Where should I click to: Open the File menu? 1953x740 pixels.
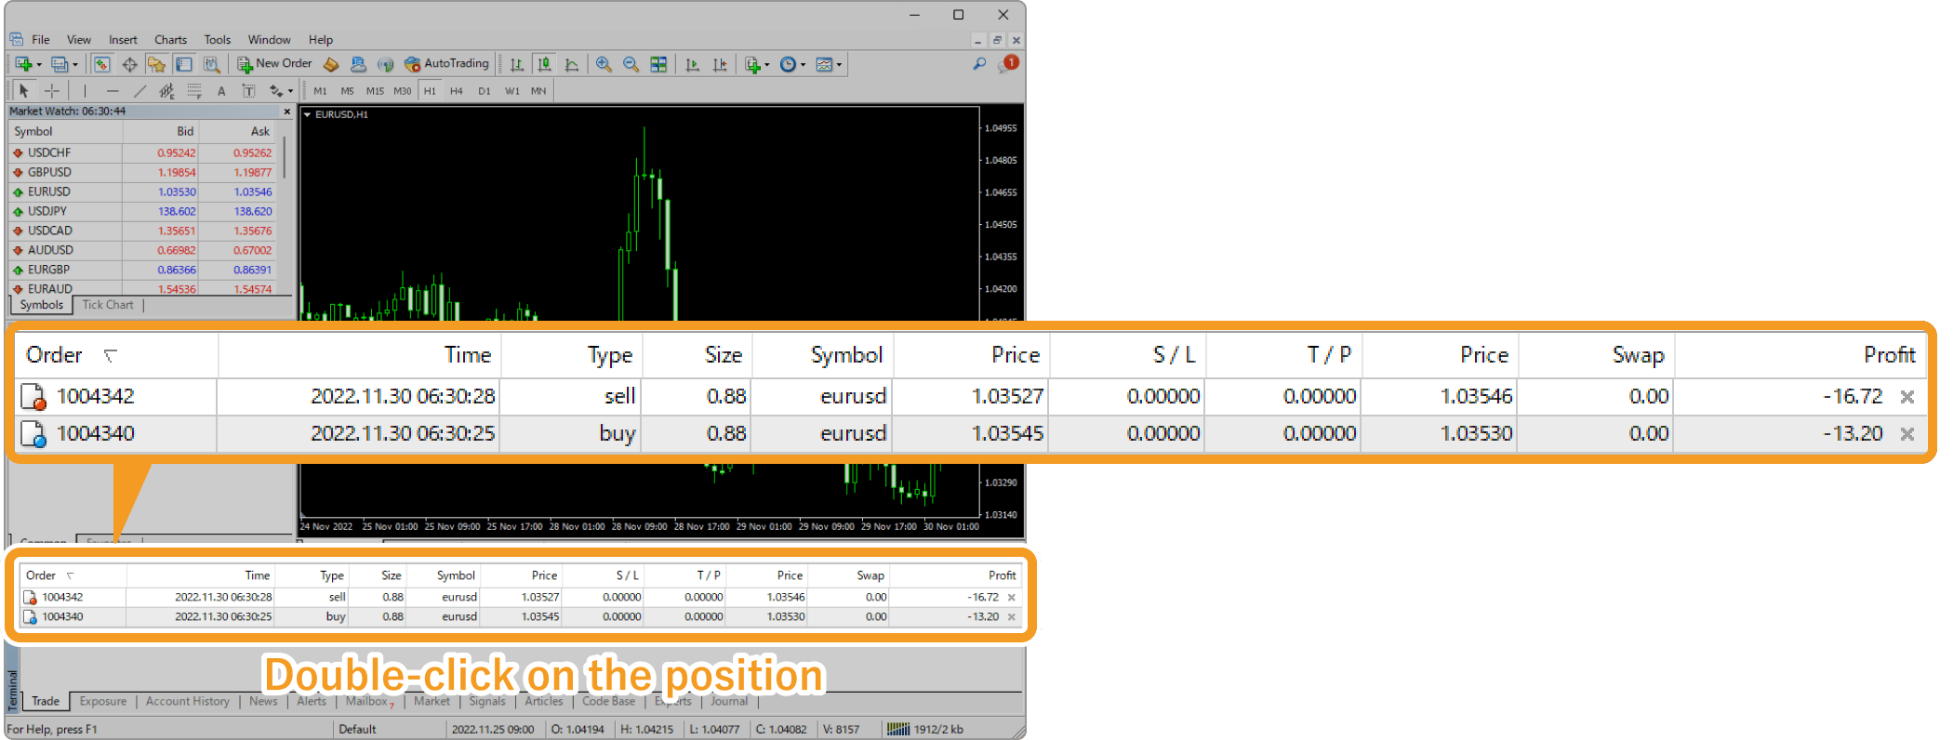click(41, 40)
